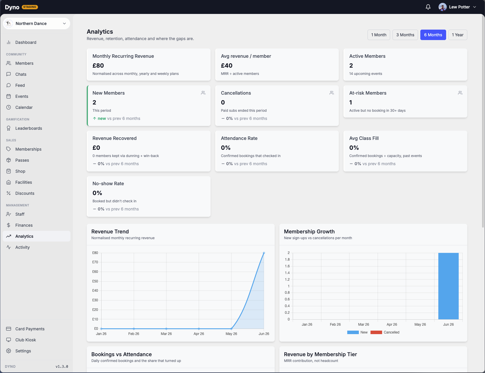
Task: Select the 1 Month period
Action: coord(379,35)
